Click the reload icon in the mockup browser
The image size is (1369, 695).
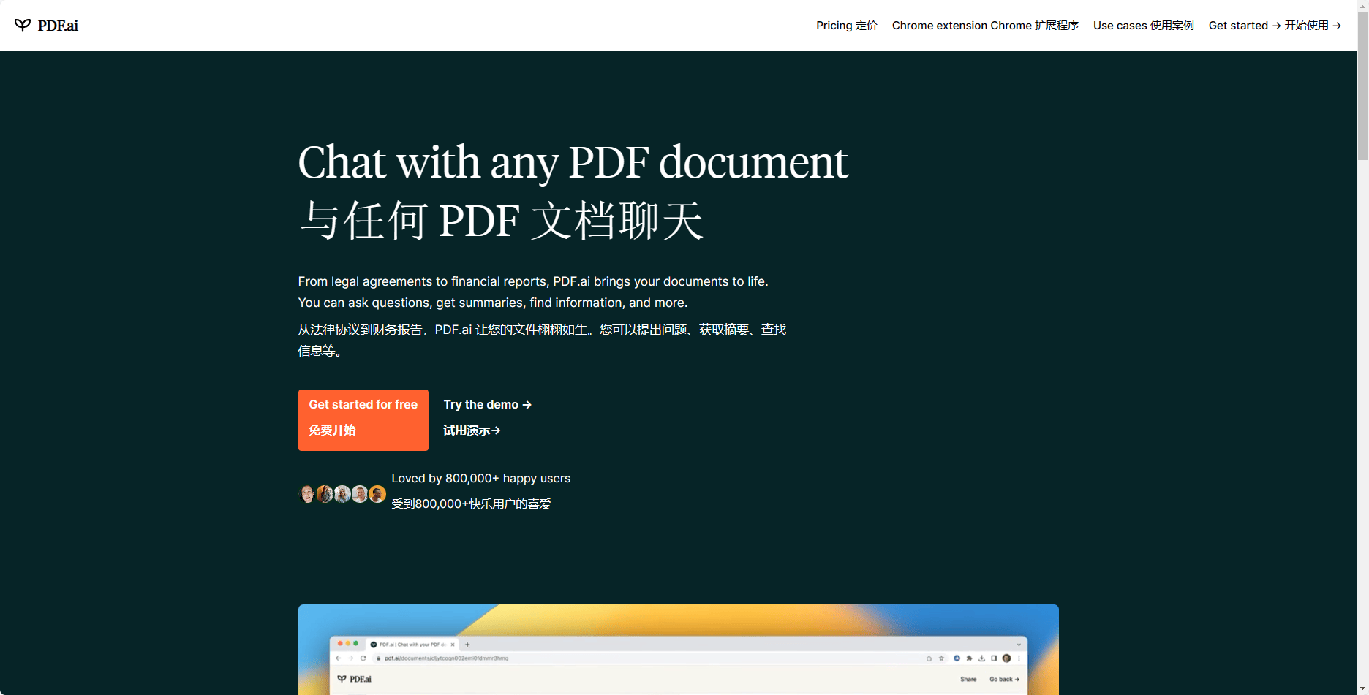tap(363, 658)
